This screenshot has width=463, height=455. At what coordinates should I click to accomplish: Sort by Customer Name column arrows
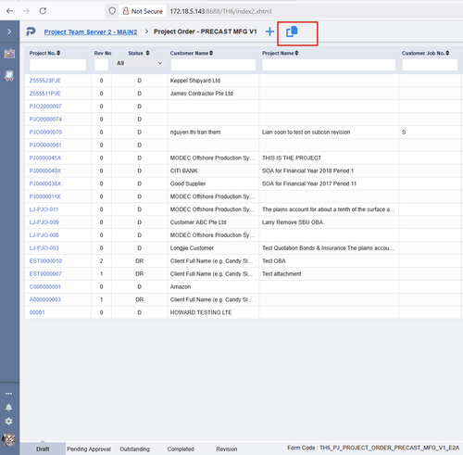pyautogui.click(x=211, y=53)
